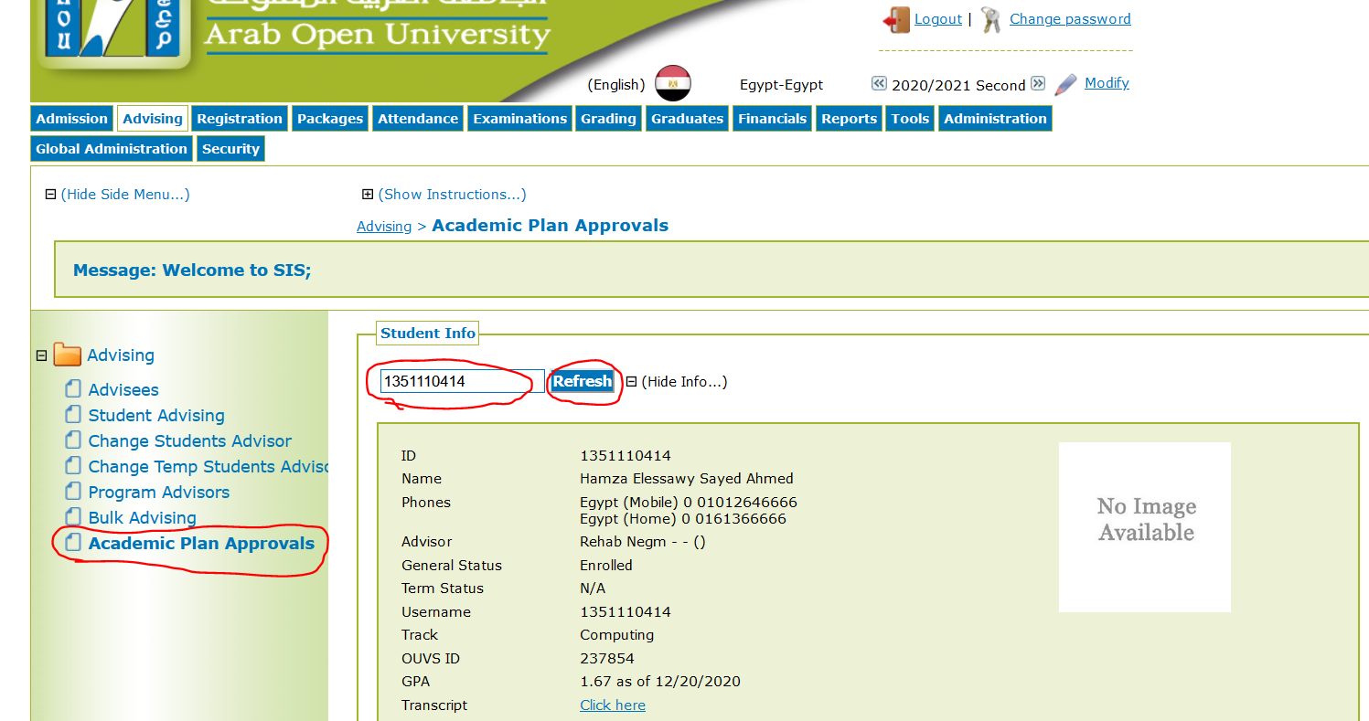Click the Egypt (Mobile) phone number
This screenshot has height=721, width=1369.
coord(689,503)
